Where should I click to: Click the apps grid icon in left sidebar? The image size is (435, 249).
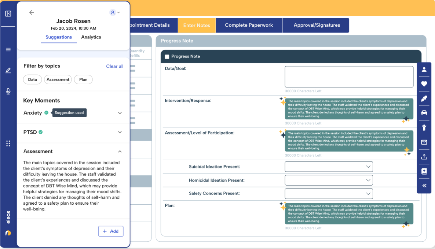(x=8, y=143)
